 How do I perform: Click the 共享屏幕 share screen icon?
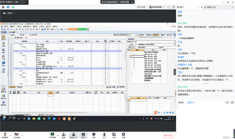click(53, 133)
